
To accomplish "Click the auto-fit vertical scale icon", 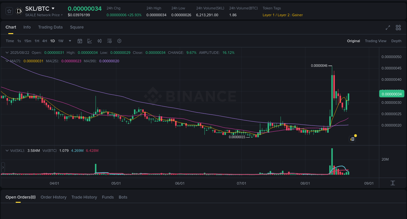I will (393, 183).
